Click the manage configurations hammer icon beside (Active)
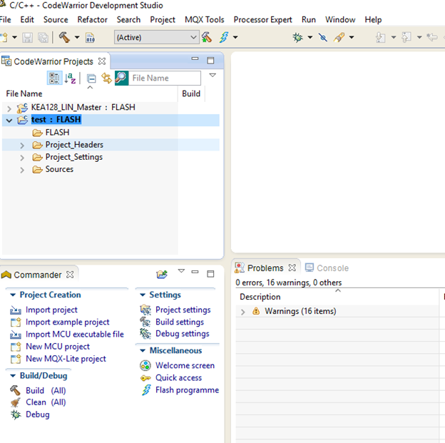This screenshot has height=443, width=445. click(207, 37)
